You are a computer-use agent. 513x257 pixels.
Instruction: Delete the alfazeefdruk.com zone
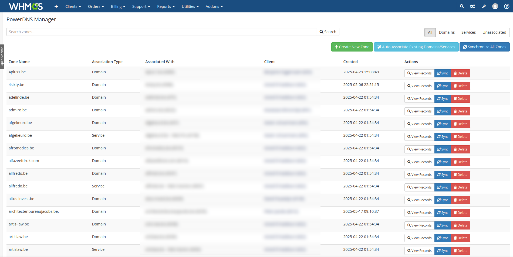point(460,162)
